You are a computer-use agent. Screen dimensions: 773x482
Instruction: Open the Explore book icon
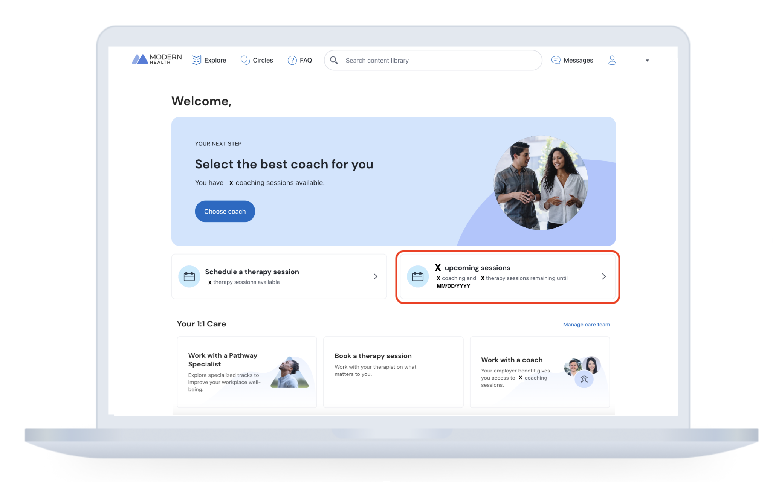(196, 60)
